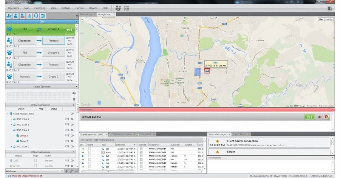This screenshot has height=178, width=340.
Task: Toggle Map checkbox for offline subscriber Achille
Action: click(x=36, y=166)
